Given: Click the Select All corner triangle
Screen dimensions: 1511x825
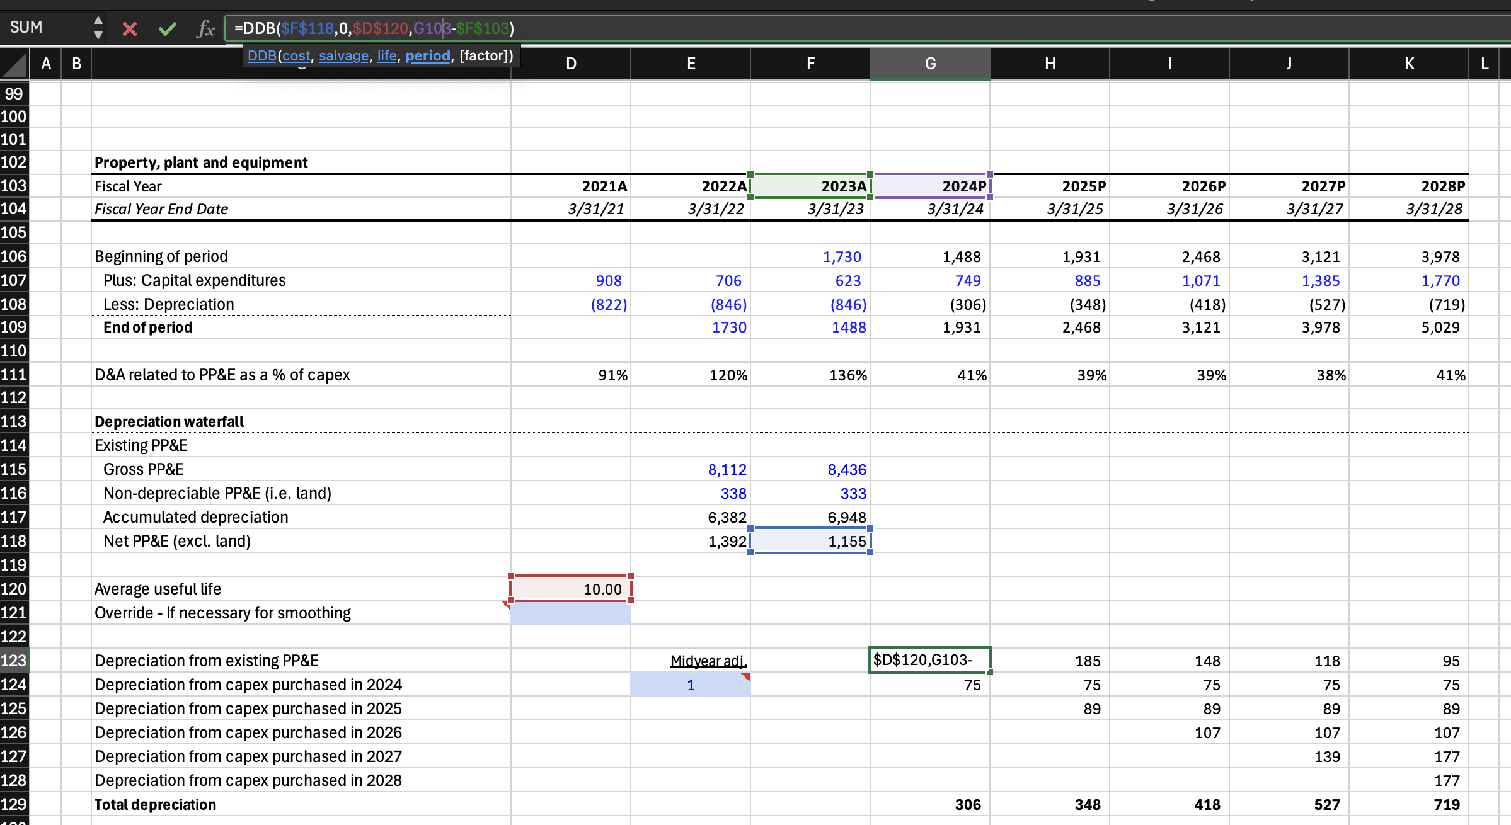Looking at the screenshot, I should click(14, 64).
